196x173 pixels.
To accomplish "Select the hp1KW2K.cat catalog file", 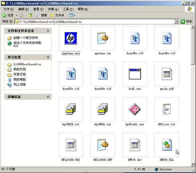I will click(x=71, y=109).
